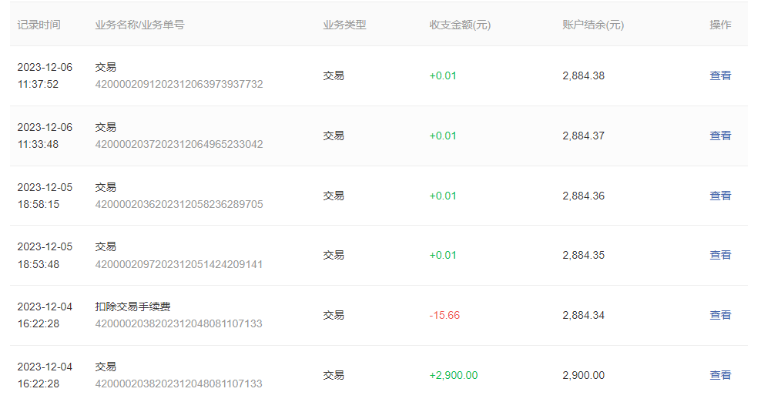Image resolution: width=771 pixels, height=402 pixels.
Task: Open 查看 link for balance 2,884.38 row
Action: pyautogui.click(x=720, y=75)
